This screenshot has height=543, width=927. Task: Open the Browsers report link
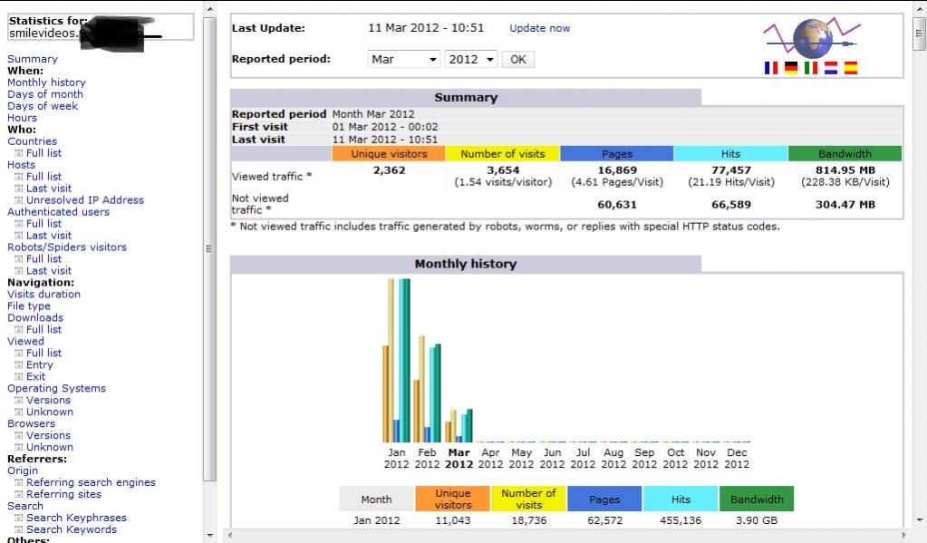(x=32, y=423)
